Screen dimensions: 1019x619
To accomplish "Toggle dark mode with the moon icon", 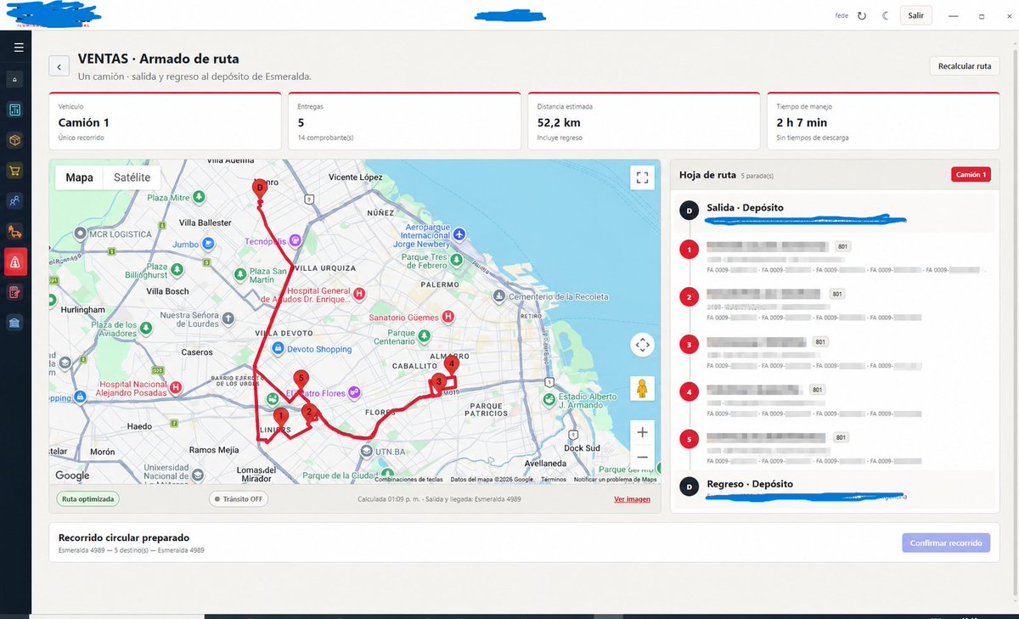I will (886, 15).
